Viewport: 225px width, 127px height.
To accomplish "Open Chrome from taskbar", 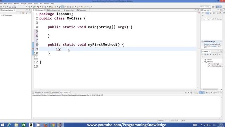I will 53,125.
